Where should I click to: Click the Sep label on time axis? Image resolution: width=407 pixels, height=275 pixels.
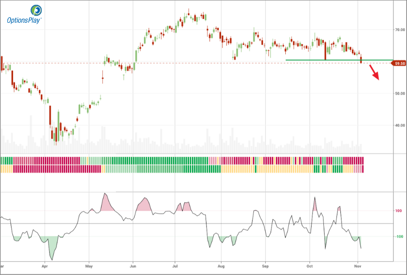coord(265,265)
